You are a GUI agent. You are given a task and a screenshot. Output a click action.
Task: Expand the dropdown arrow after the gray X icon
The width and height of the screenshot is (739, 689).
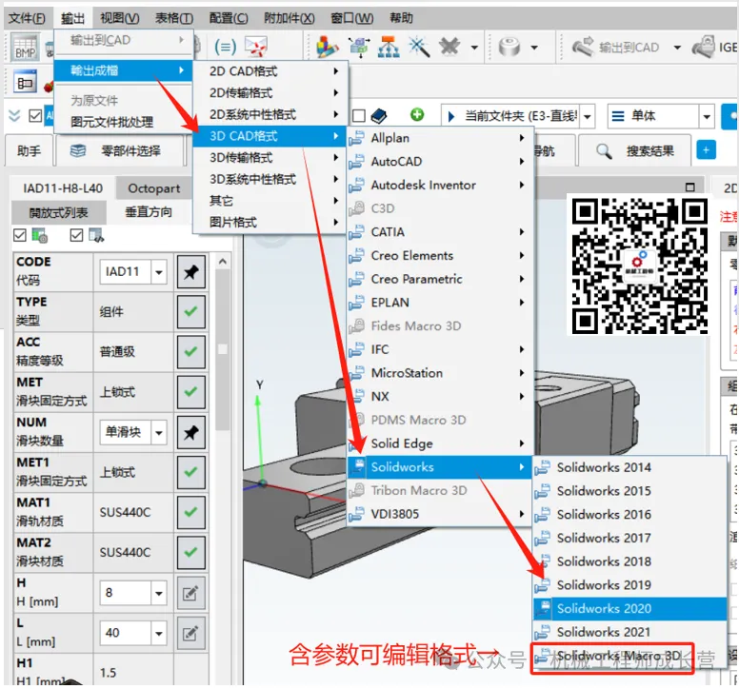pos(474,47)
